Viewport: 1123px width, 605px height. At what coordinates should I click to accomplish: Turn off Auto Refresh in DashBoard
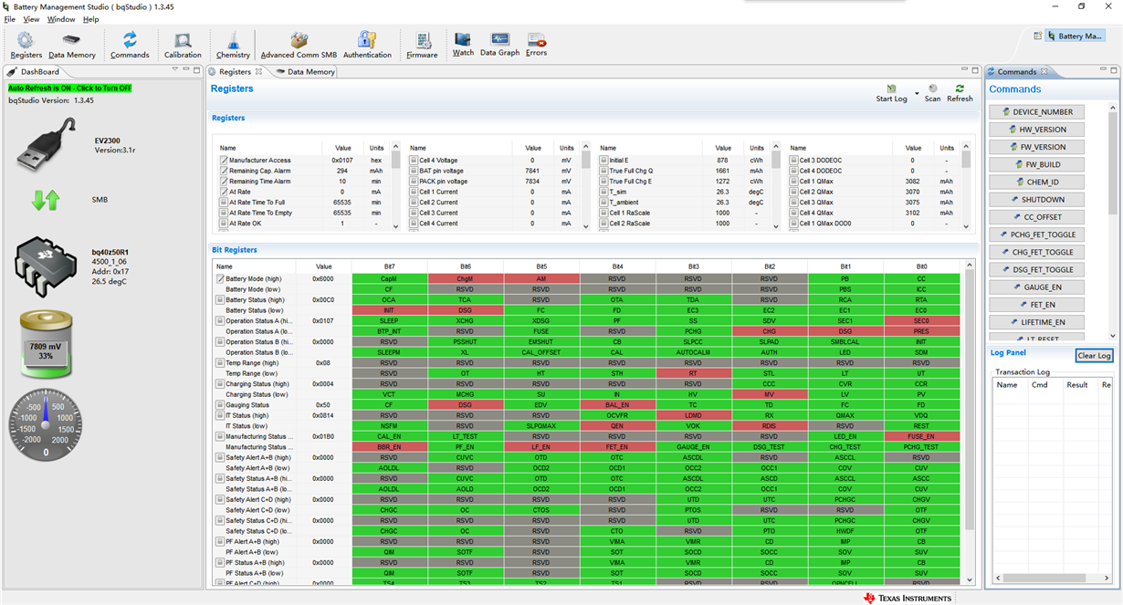pos(70,89)
